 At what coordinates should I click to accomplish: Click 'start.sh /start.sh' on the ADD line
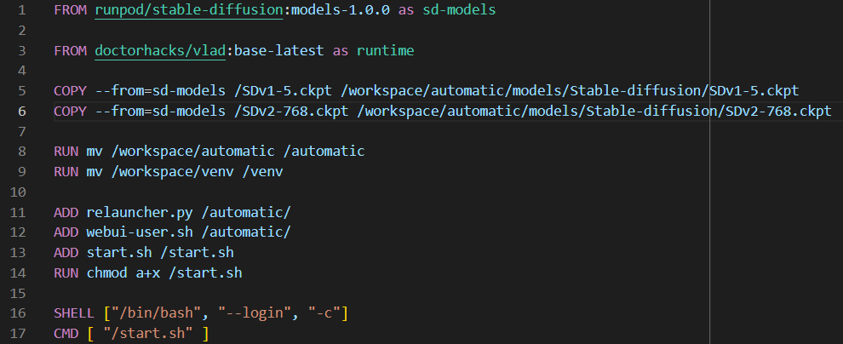pos(160,252)
